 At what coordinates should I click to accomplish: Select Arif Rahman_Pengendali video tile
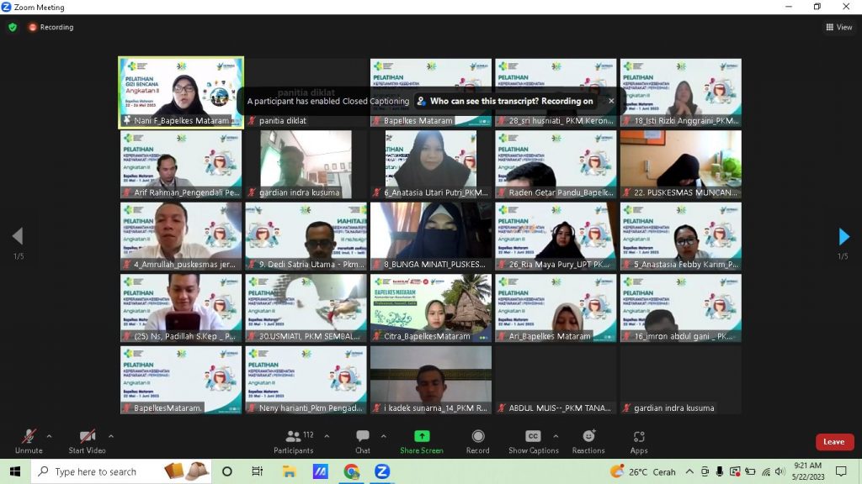pyautogui.click(x=181, y=164)
